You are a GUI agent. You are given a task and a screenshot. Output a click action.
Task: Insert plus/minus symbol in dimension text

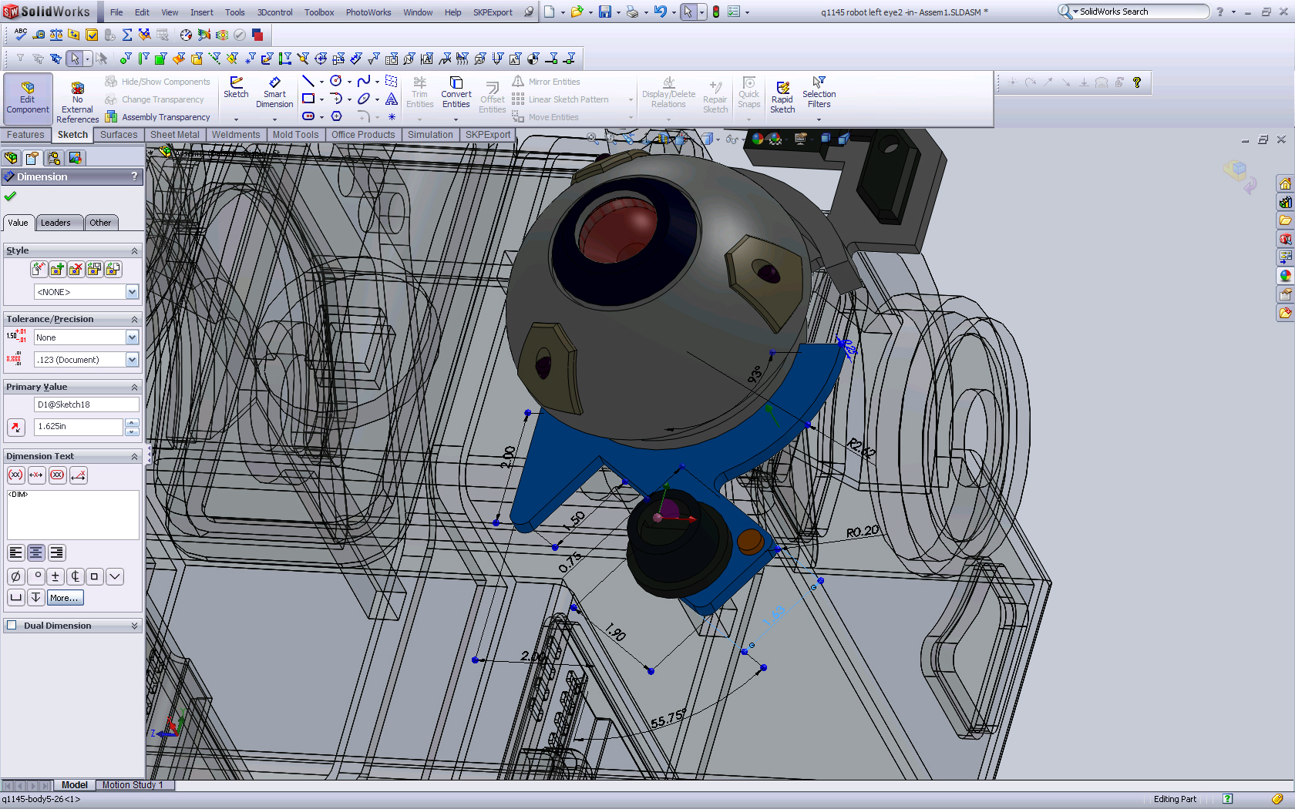coord(55,576)
